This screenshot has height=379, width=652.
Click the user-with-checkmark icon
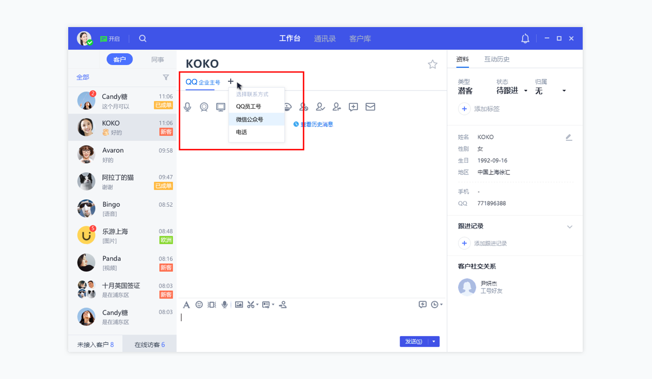click(321, 107)
